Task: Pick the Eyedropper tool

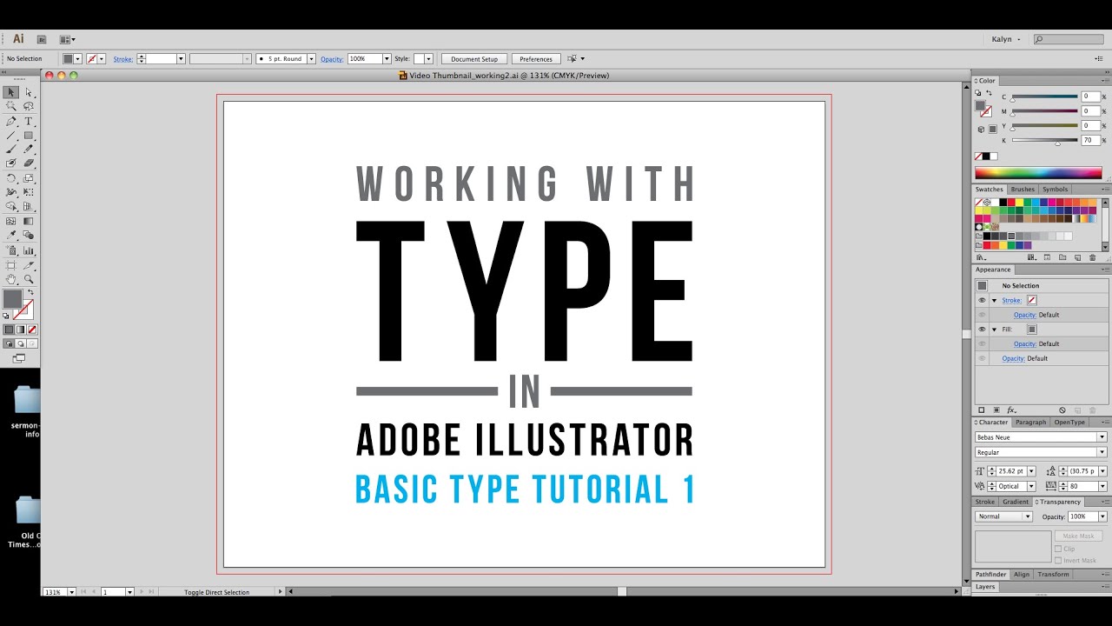Action: pos(11,235)
